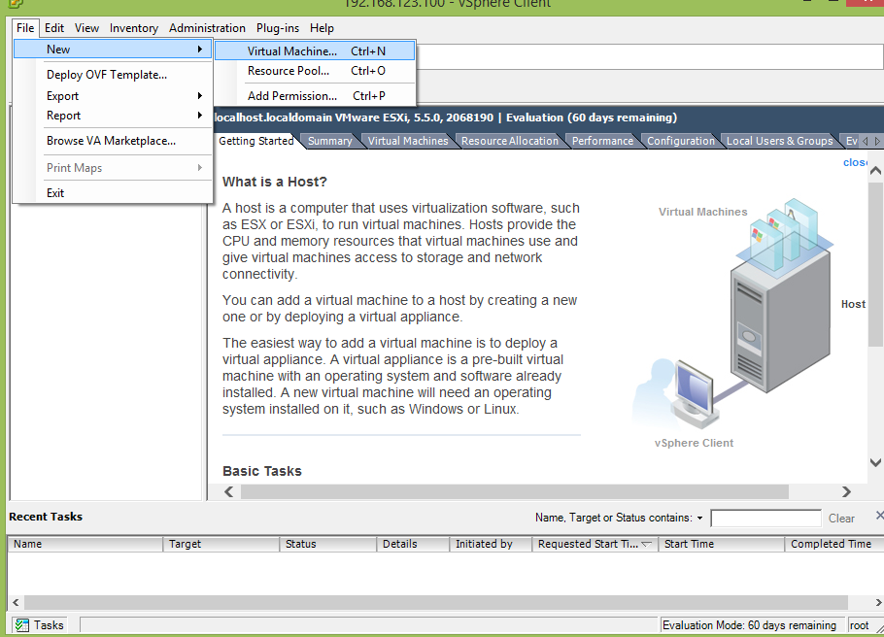
Task: Switch to the Performance tab
Action: (x=602, y=141)
